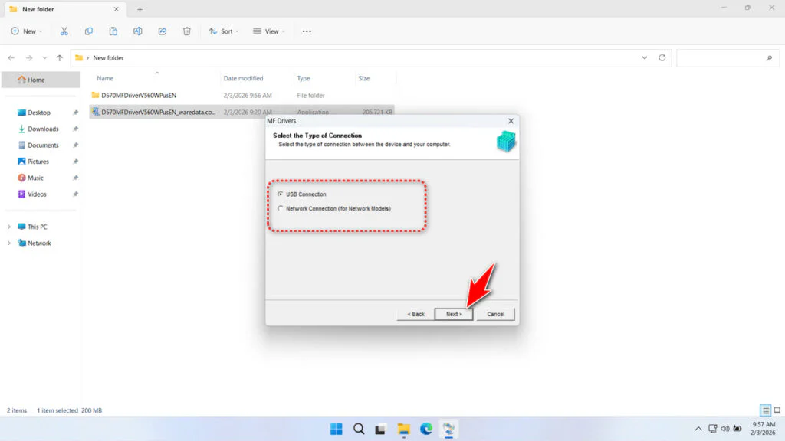Choose Network Connection for Network Models
The height and width of the screenshot is (441, 785).
(281, 207)
